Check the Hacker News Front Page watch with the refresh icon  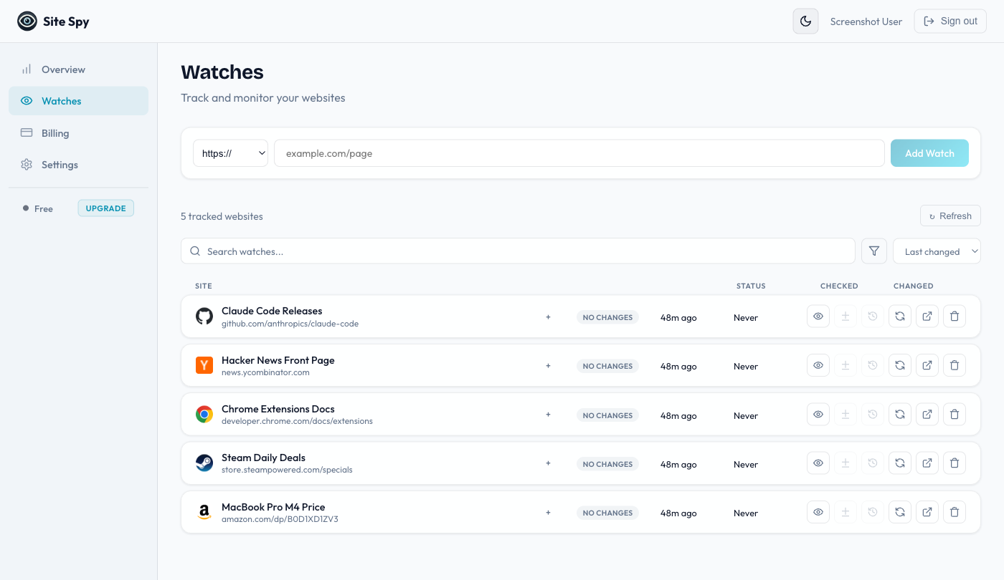(899, 365)
